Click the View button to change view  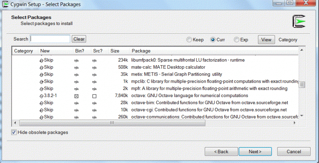click(x=266, y=40)
